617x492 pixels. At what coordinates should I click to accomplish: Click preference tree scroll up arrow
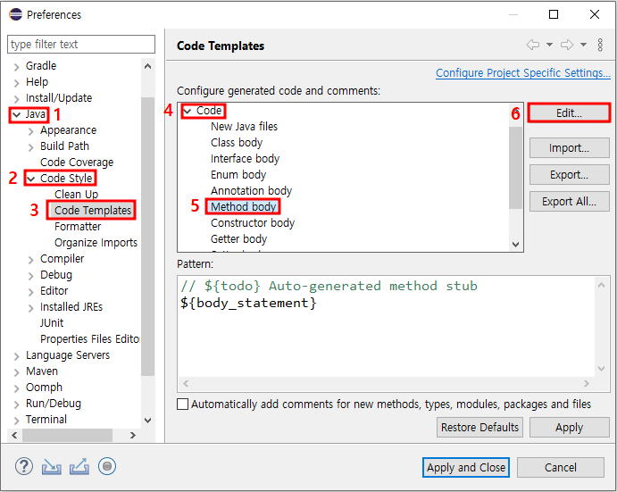click(x=148, y=66)
